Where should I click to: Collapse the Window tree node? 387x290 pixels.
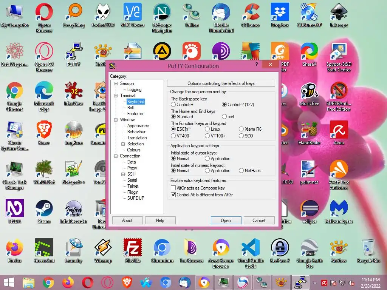[x=116, y=120]
